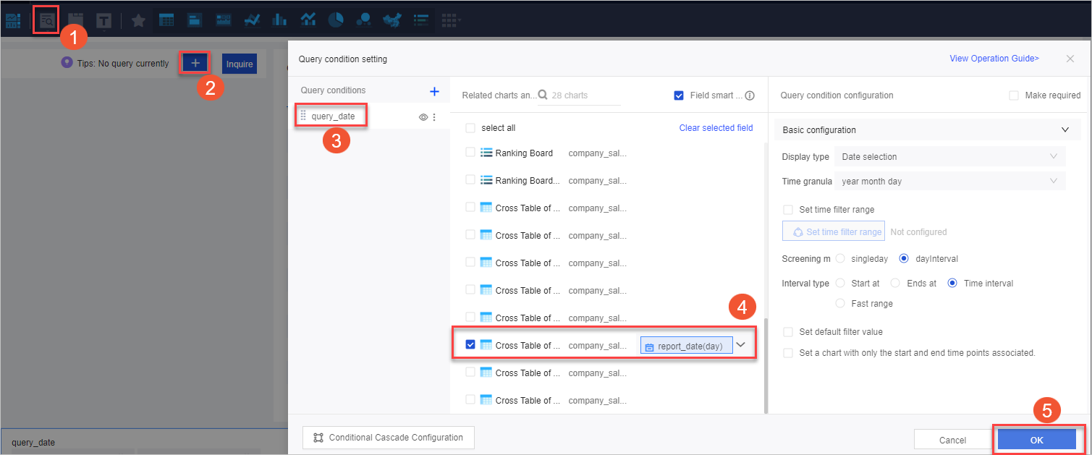Screen dimensions: 1092x455
Task: Click the Clear selected field link
Action: click(x=716, y=128)
